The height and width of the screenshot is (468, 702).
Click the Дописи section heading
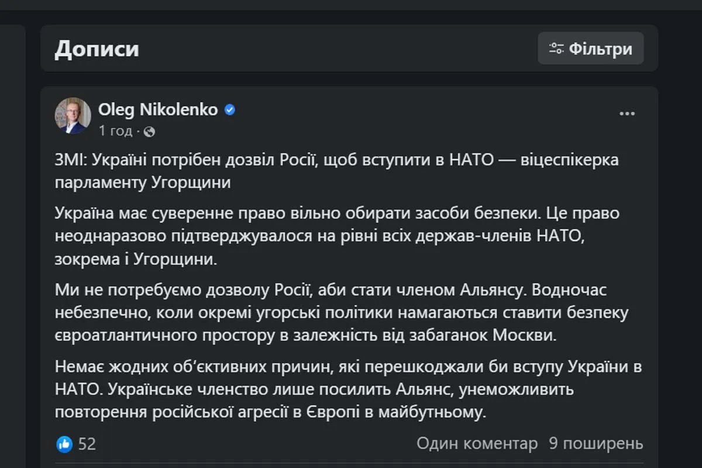pyautogui.click(x=97, y=49)
